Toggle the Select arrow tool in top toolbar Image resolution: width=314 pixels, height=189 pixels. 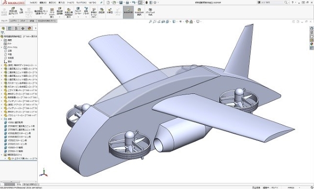[140, 3]
